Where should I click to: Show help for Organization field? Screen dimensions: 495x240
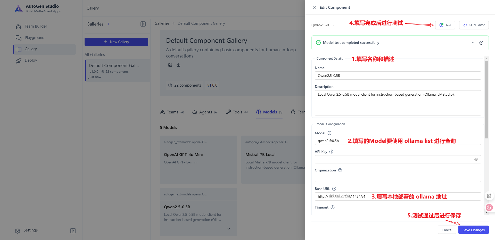point(340,170)
